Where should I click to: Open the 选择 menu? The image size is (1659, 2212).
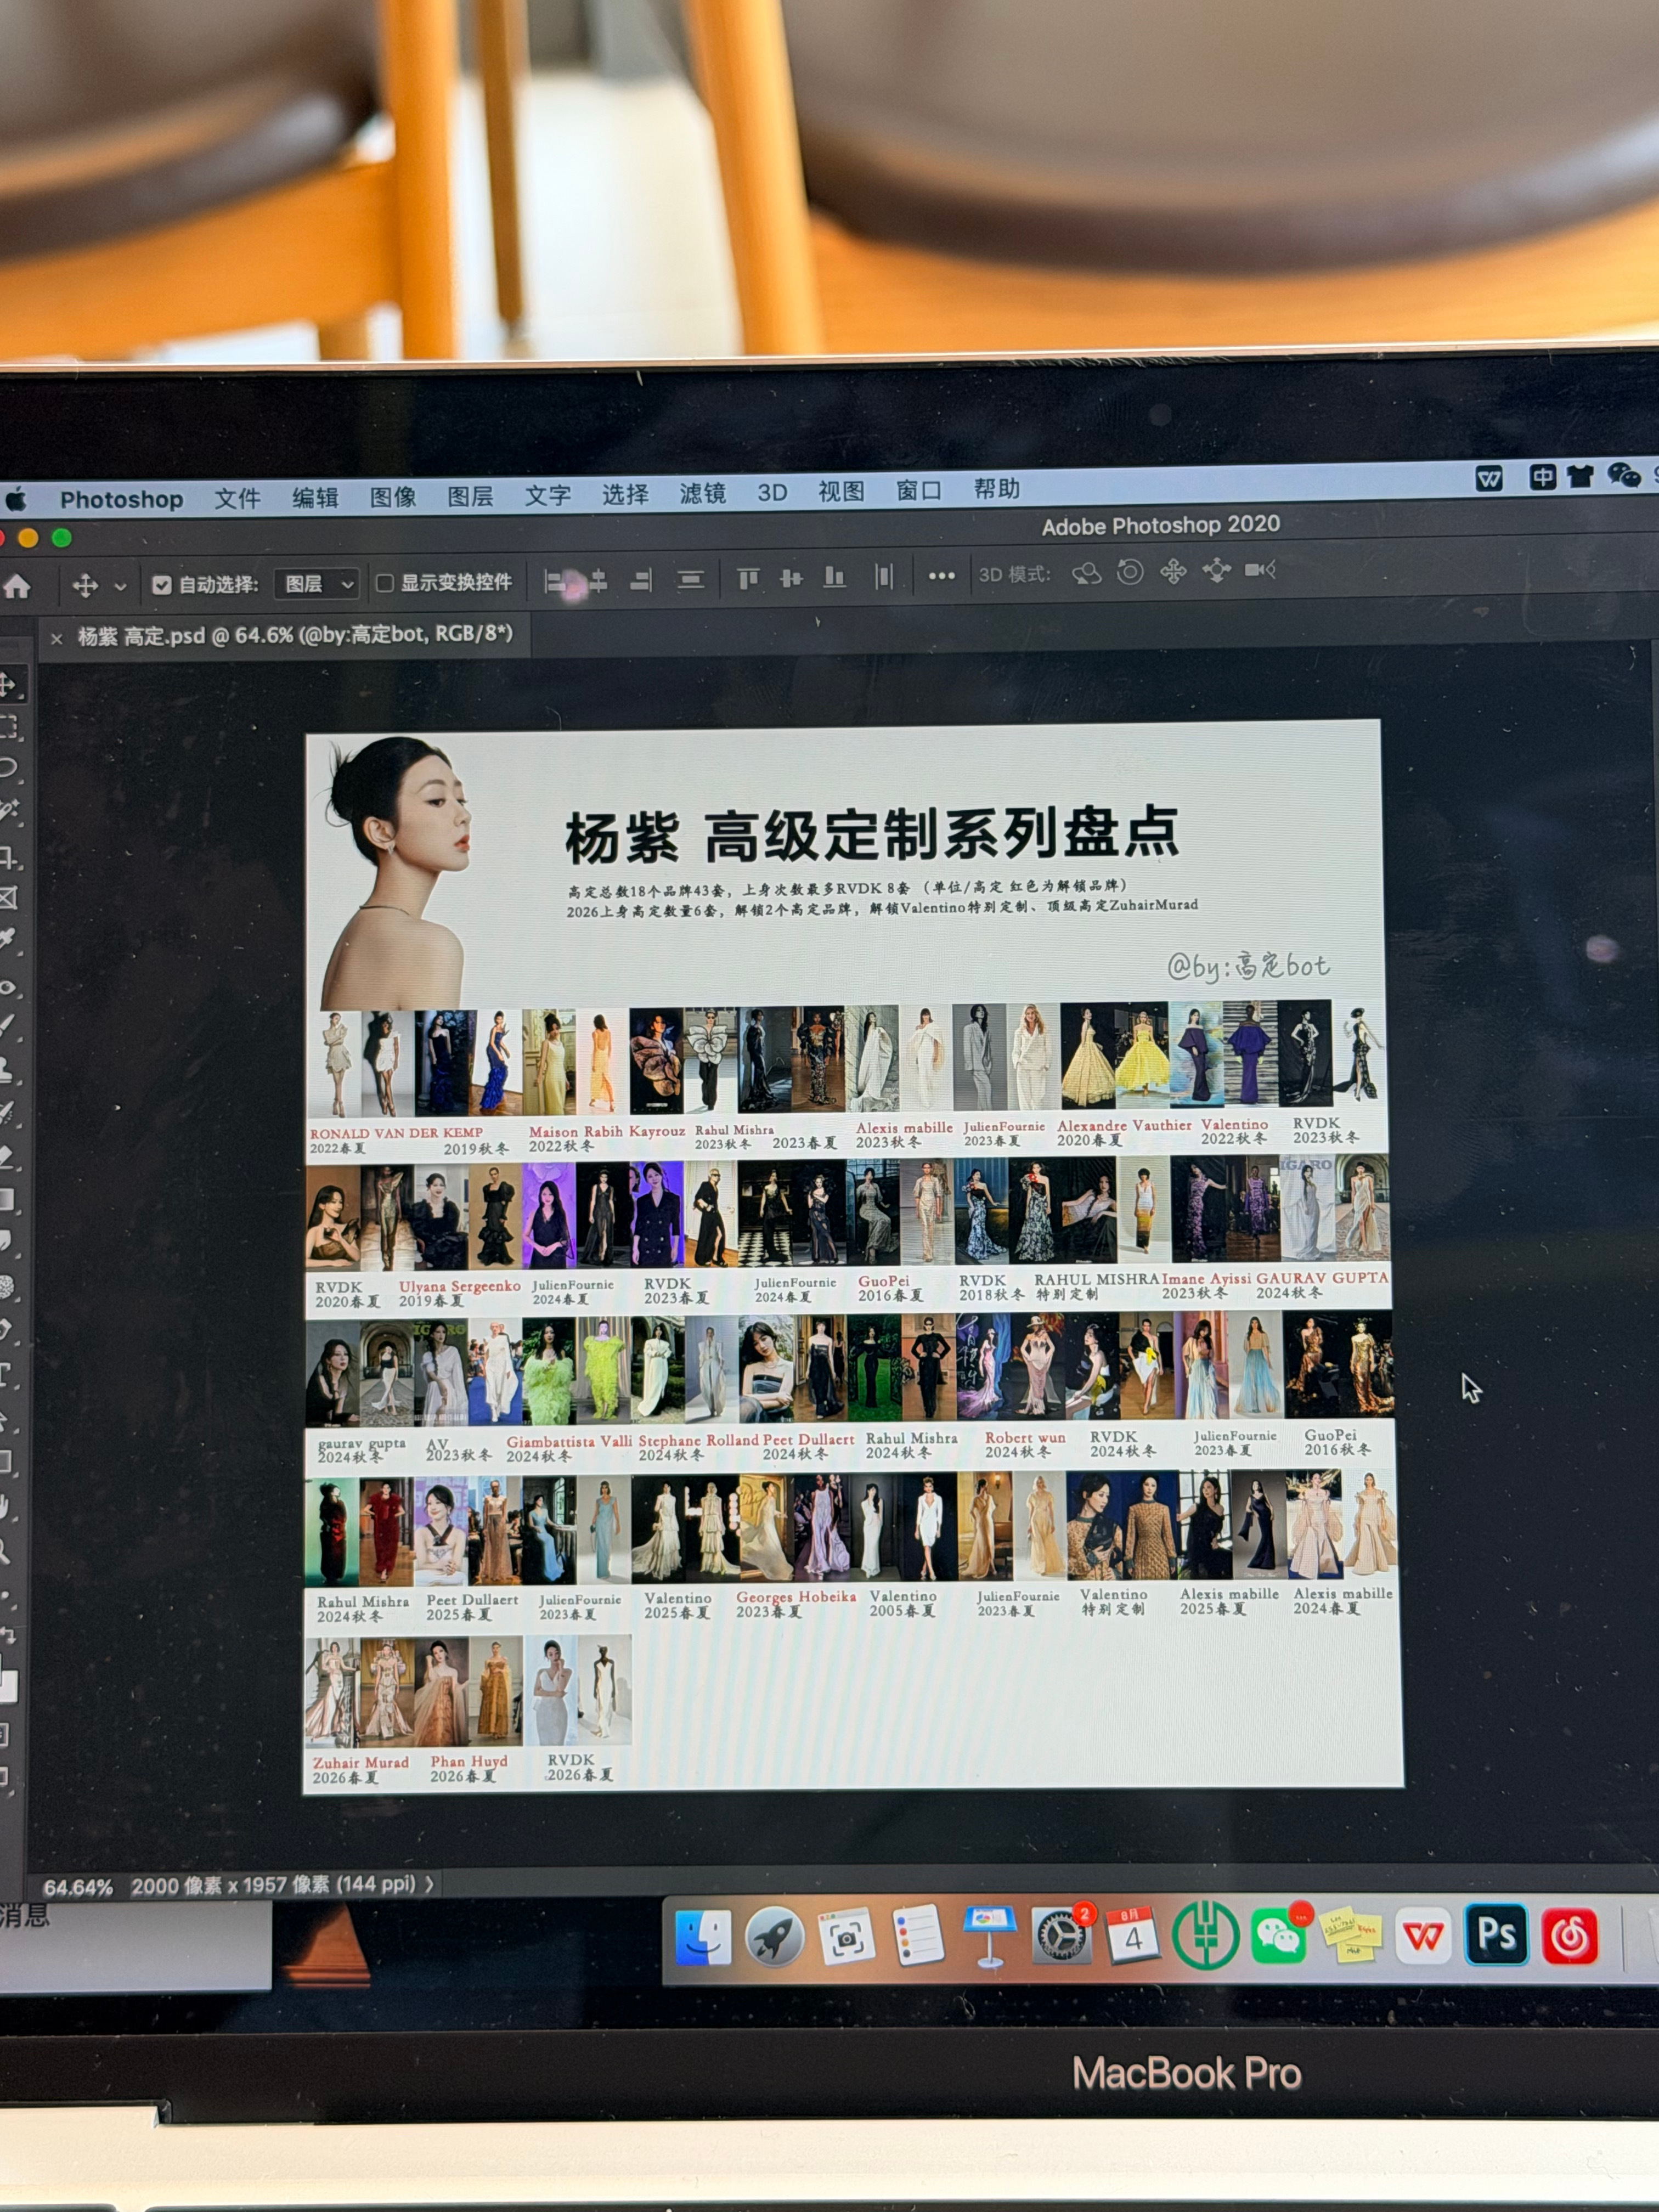tap(625, 493)
